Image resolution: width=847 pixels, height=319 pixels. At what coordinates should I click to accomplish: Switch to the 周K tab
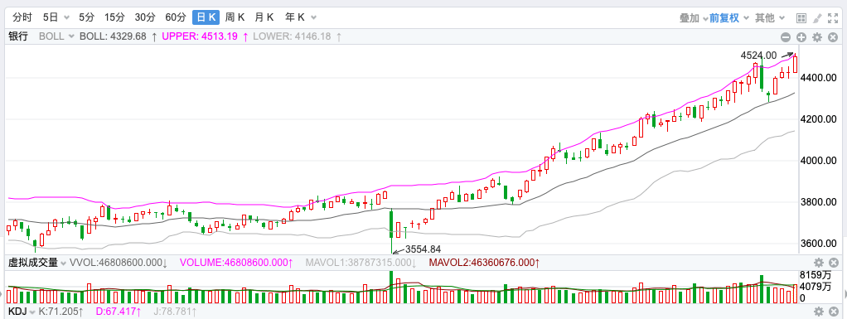click(235, 17)
